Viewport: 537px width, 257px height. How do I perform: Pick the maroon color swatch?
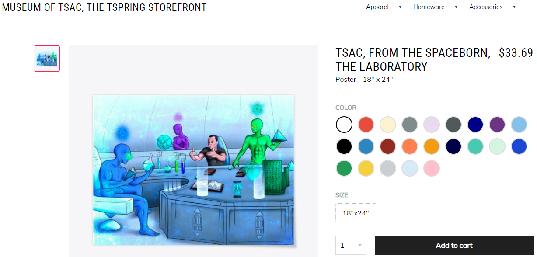point(388,146)
